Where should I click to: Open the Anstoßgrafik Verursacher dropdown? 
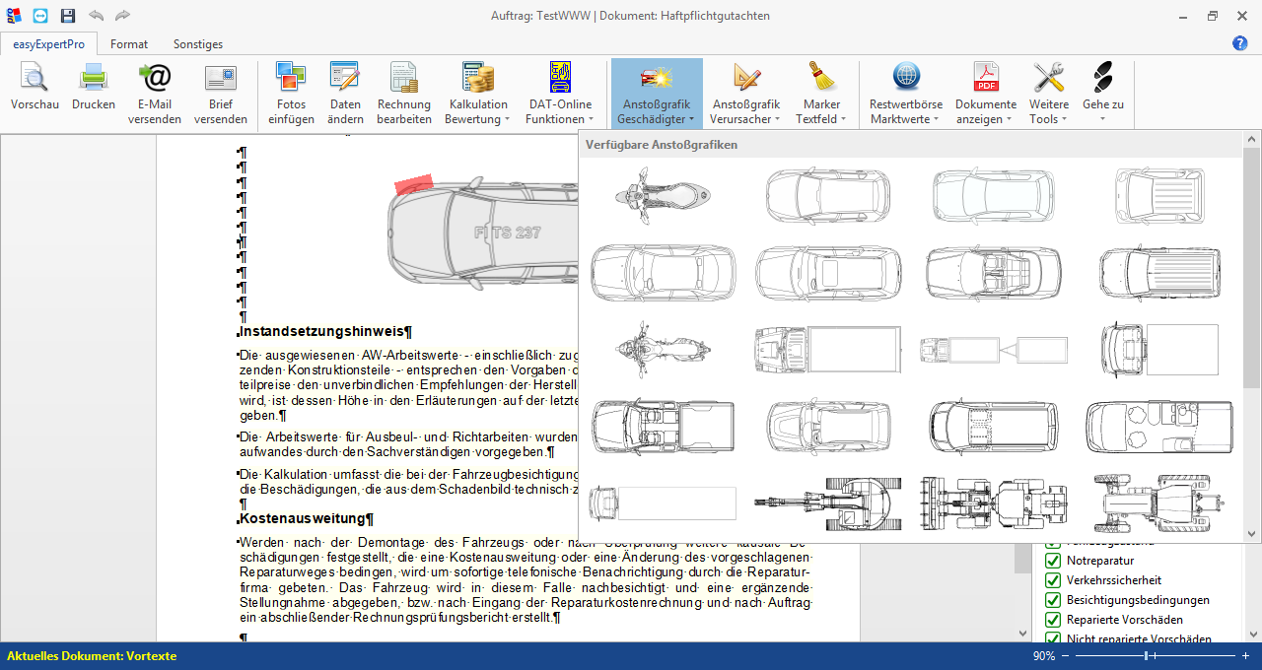746,94
